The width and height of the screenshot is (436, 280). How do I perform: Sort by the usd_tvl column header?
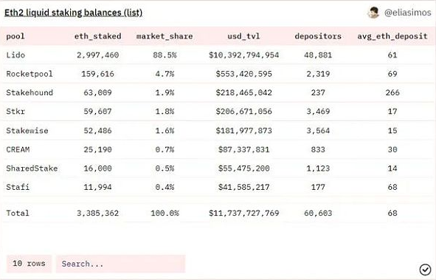click(244, 36)
